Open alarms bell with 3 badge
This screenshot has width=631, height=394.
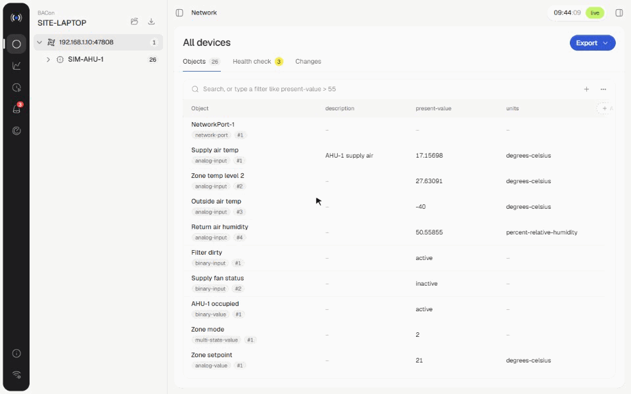coord(16,108)
